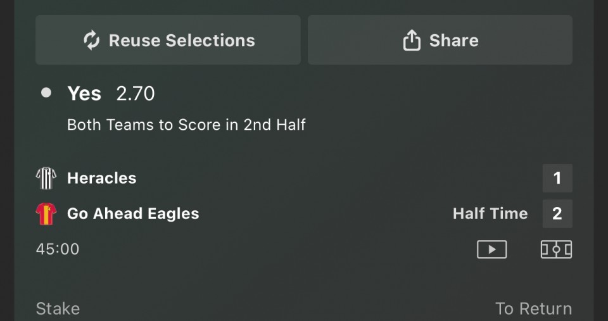The image size is (608, 321).
Task: Open the Heracles team name
Action: click(101, 179)
